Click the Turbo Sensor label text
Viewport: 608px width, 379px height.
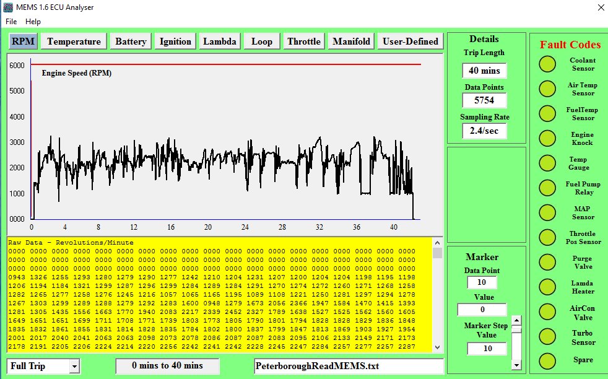[x=583, y=338]
